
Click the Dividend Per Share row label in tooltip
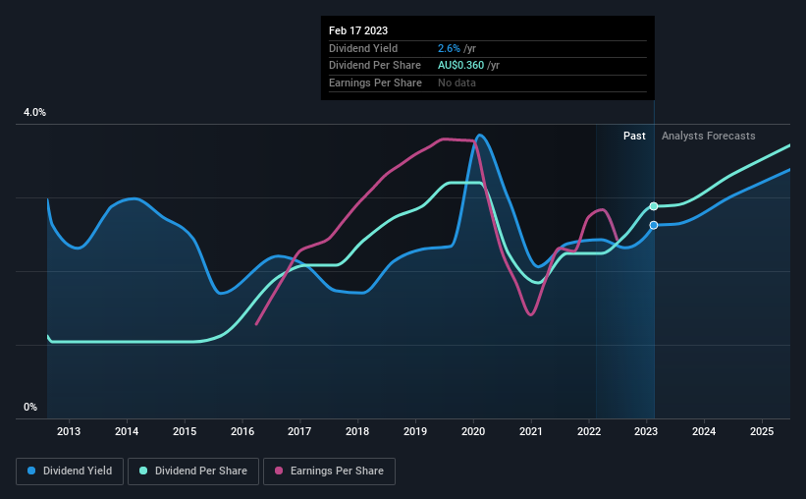tap(375, 66)
